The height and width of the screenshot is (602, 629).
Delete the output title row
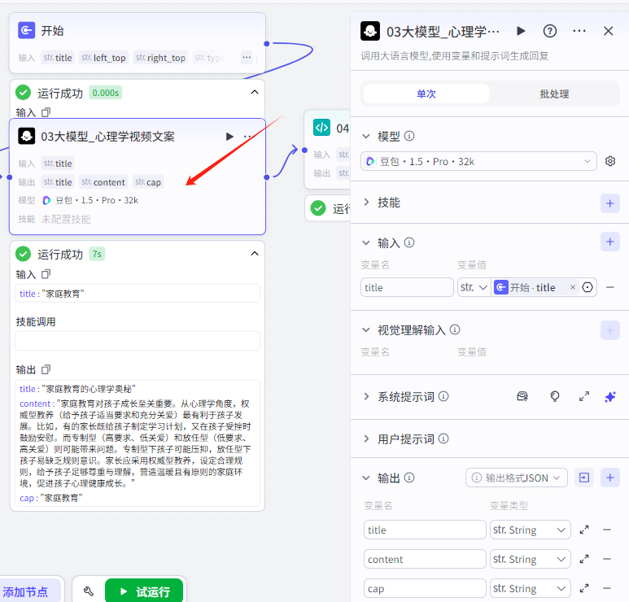(607, 530)
